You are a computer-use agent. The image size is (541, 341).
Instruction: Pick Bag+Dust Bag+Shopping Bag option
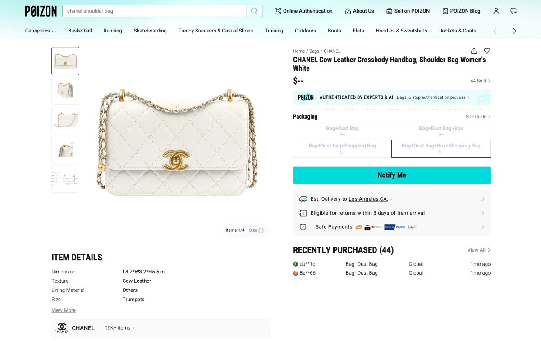click(x=342, y=149)
